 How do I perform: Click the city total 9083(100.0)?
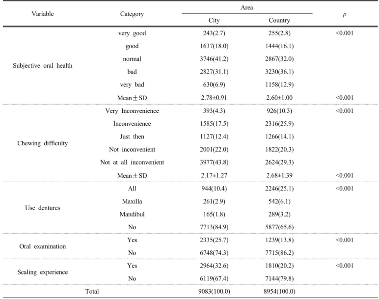click(214, 291)
